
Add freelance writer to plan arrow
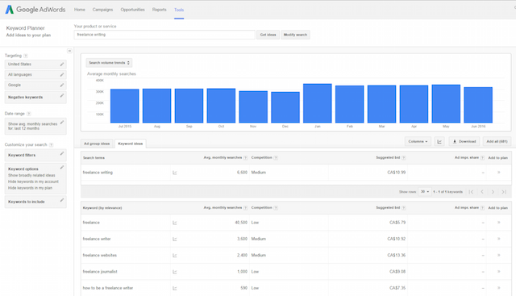[499, 239]
